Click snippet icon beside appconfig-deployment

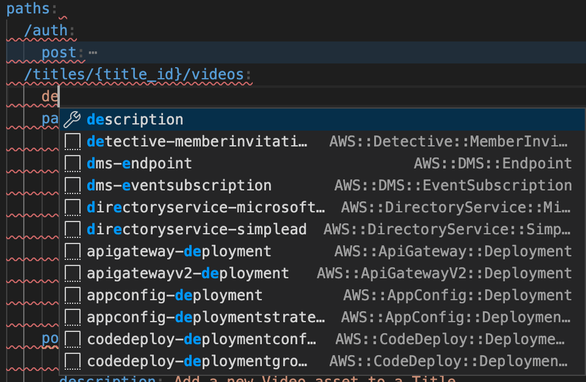tap(73, 295)
